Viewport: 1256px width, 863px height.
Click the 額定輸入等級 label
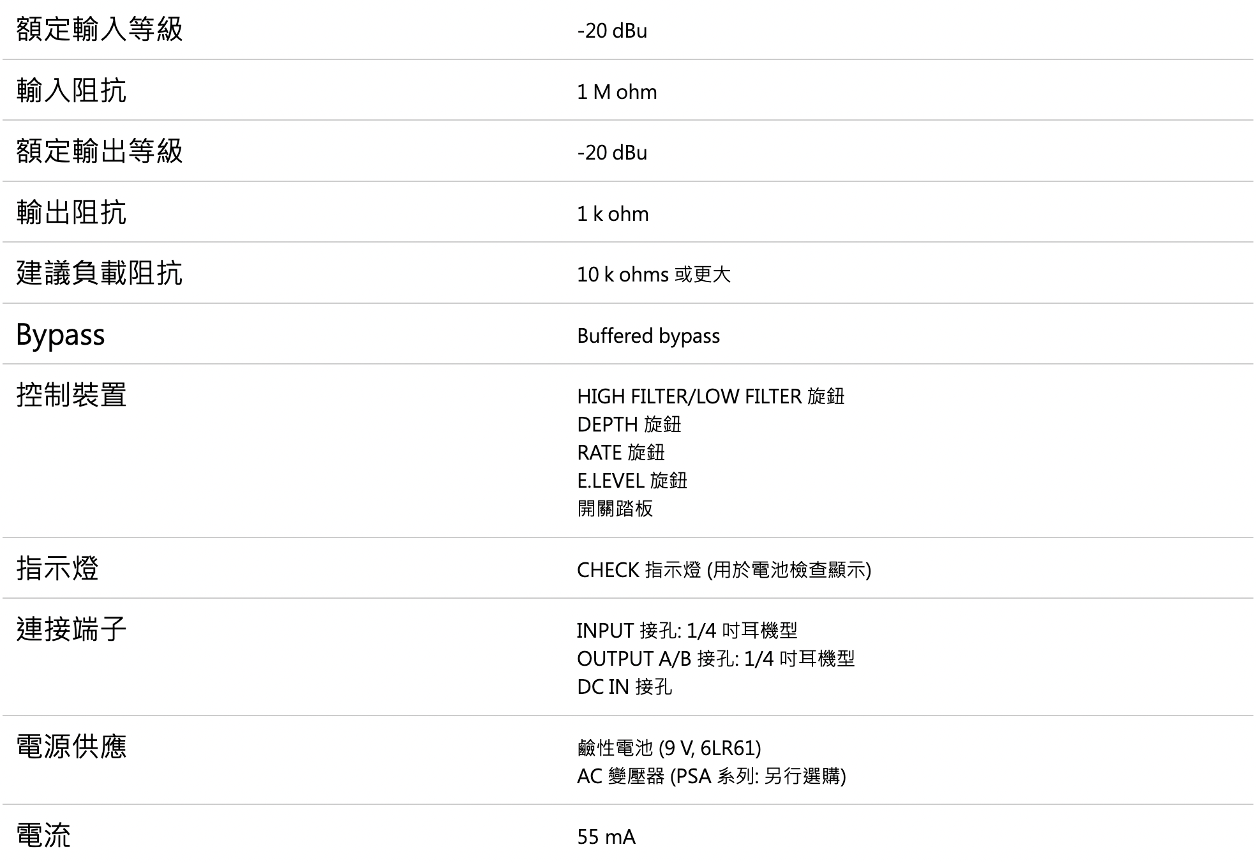coord(100,29)
